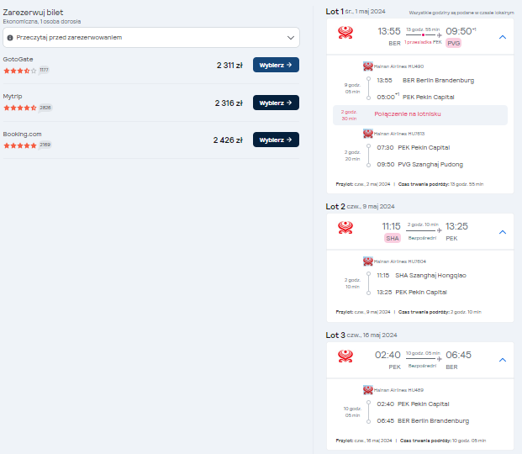522x454 pixels.
Task: Click the Hainan Airlines logo in Lot 2 header
Action: point(345,228)
